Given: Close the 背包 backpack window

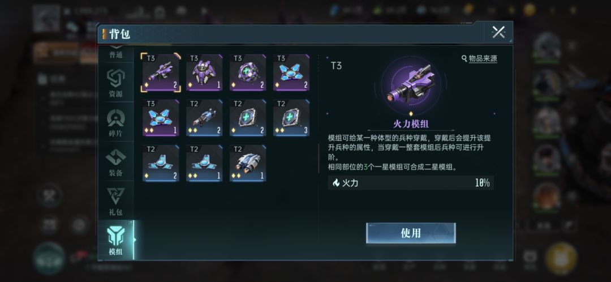Looking at the screenshot, I should click(x=498, y=32).
